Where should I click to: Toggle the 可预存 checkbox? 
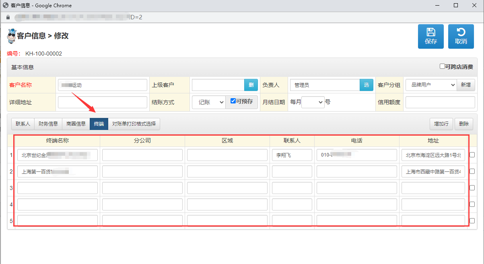[233, 101]
